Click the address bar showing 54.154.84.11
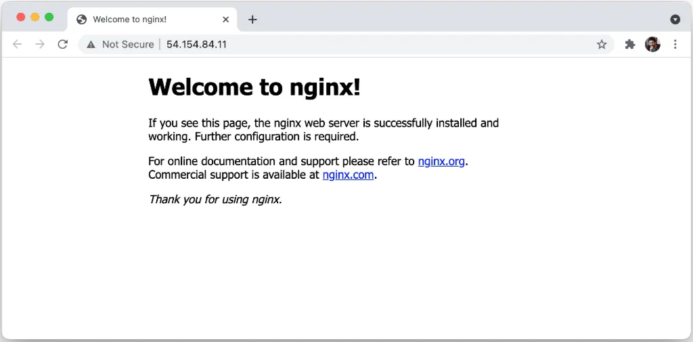The width and height of the screenshot is (693, 342). tap(346, 44)
